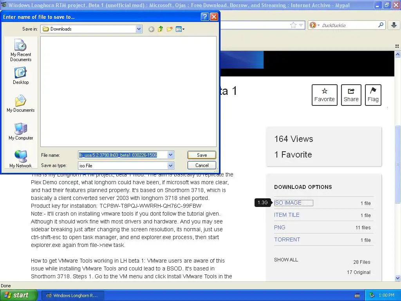The image size is (401, 301).
Task: Click the page scrollbar down arrow
Action: [x=397, y=278]
